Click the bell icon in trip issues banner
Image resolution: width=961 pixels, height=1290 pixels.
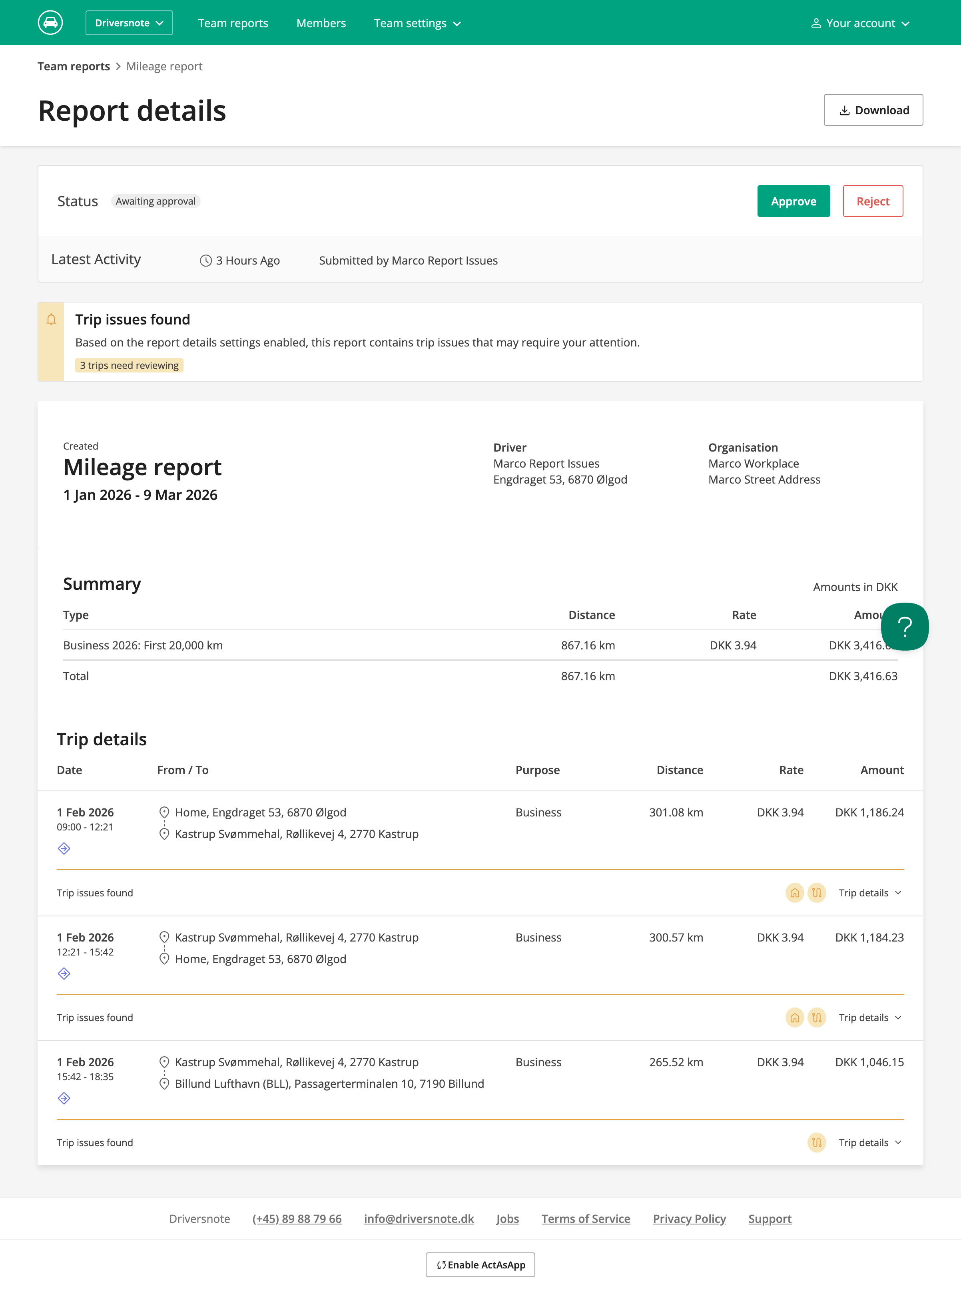[x=51, y=319]
